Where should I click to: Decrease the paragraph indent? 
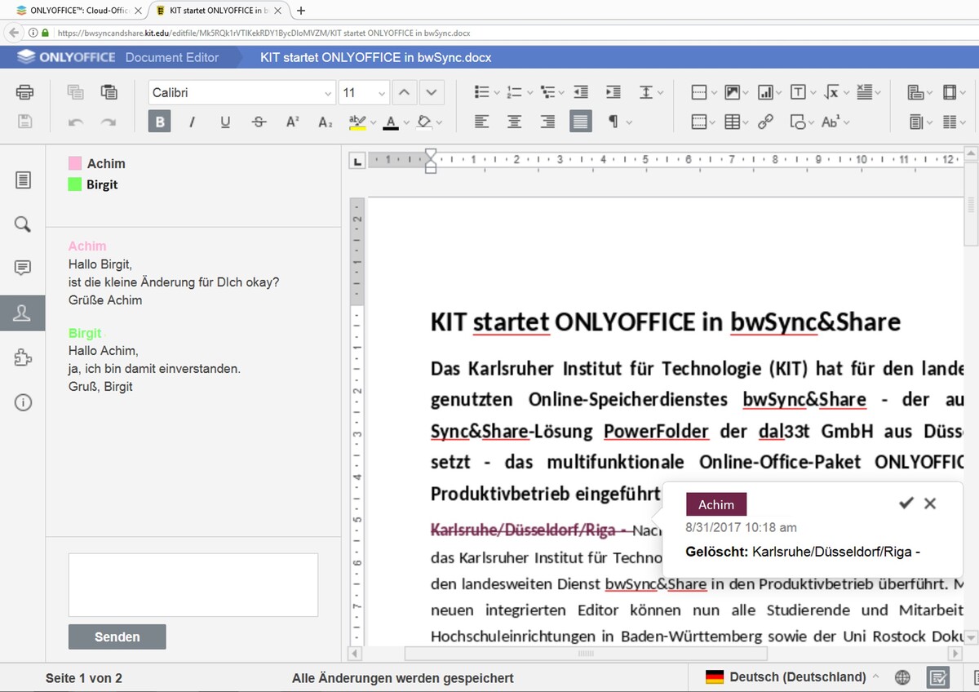[581, 92]
